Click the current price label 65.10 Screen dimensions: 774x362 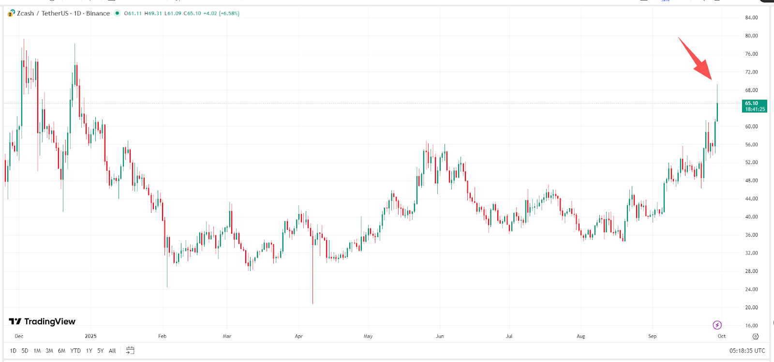[752, 103]
